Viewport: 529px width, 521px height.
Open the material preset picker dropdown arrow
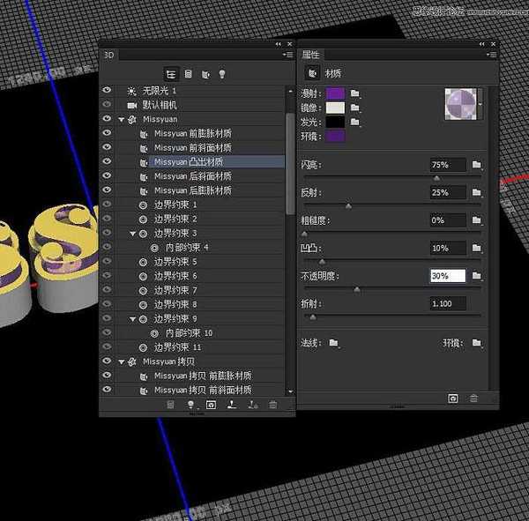click(x=480, y=104)
